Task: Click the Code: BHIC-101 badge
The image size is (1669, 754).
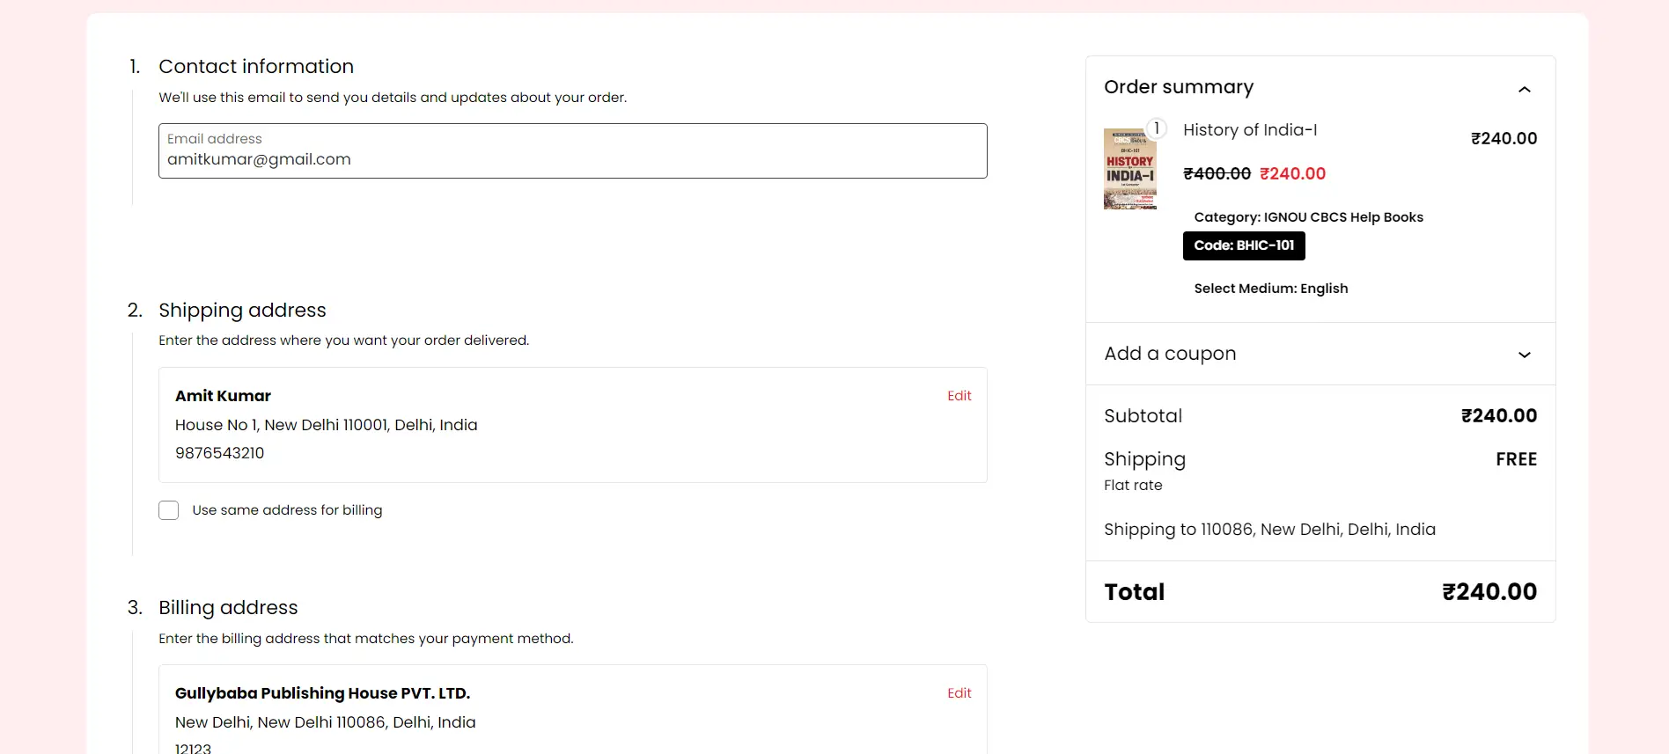Action: 1244,245
